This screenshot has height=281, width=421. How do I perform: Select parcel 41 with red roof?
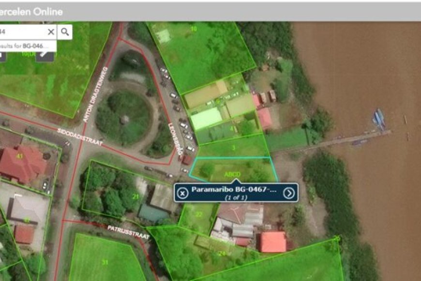pos(19,156)
